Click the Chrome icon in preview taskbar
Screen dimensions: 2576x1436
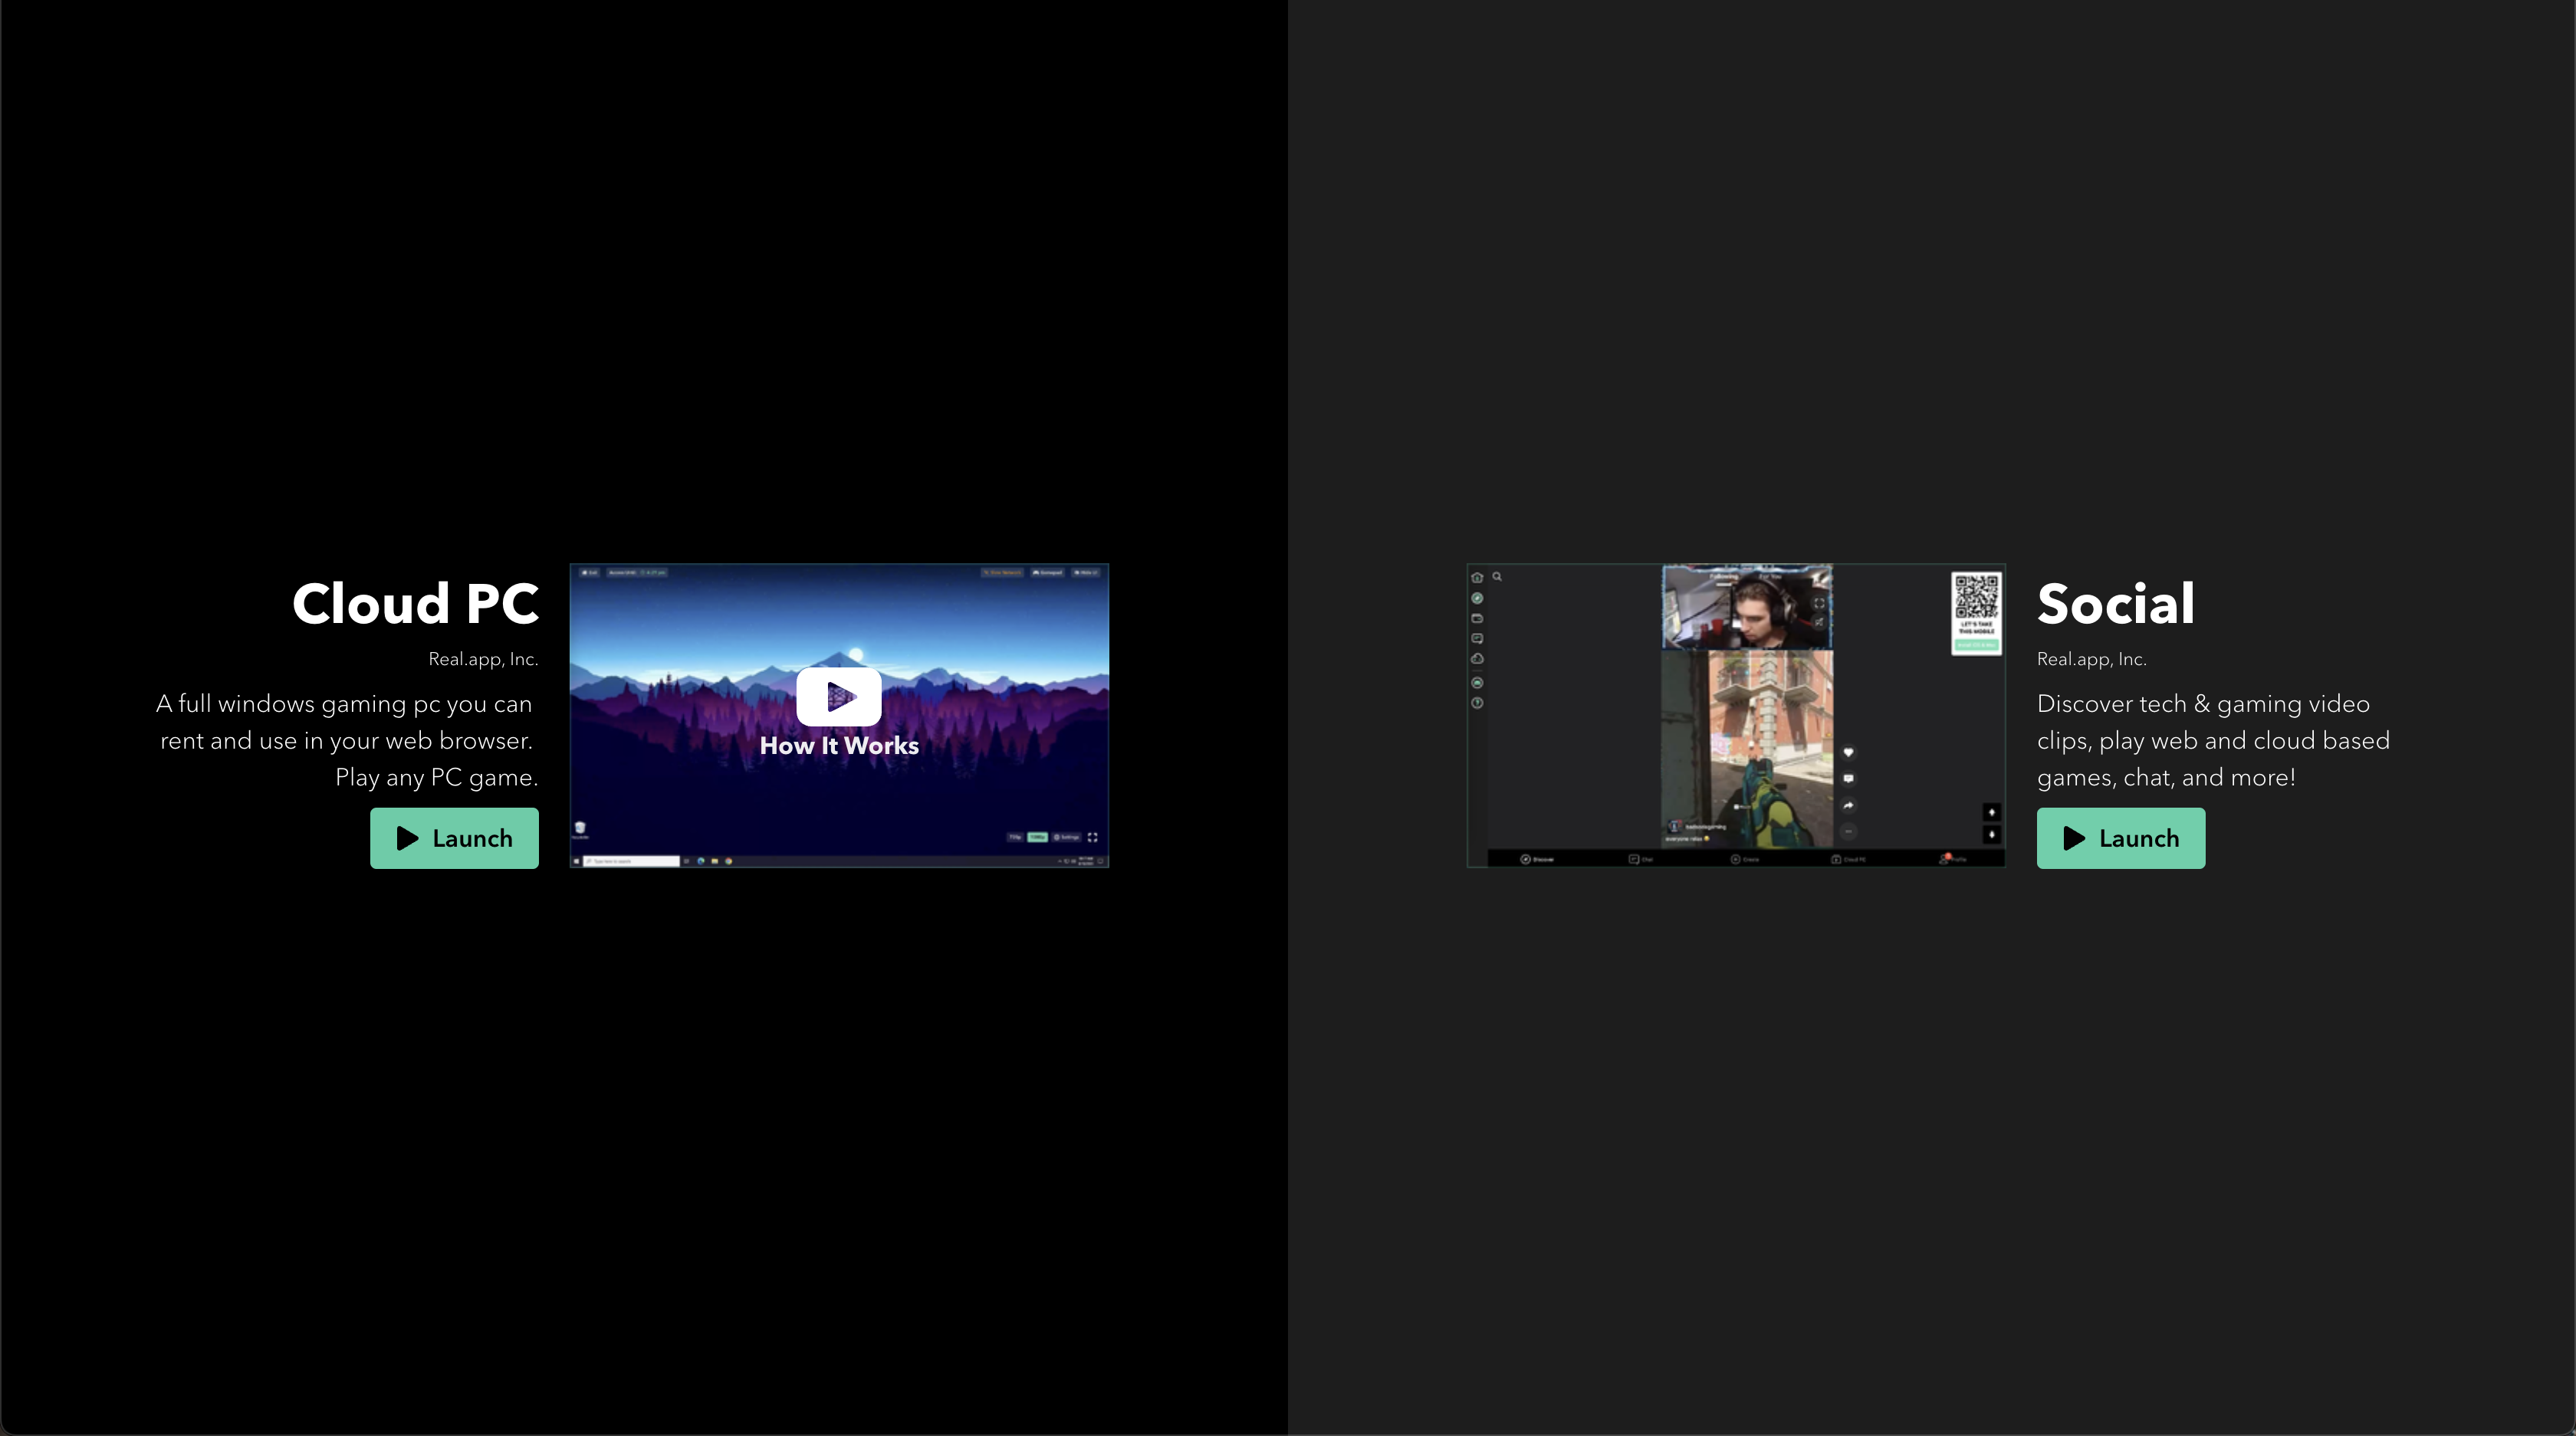(x=728, y=861)
